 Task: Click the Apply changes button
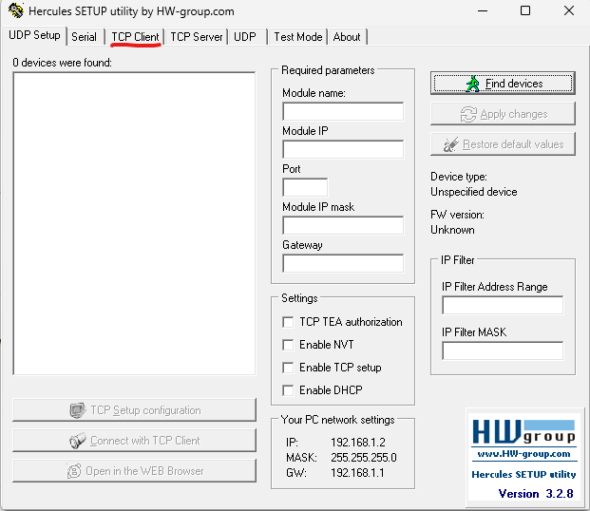503,114
